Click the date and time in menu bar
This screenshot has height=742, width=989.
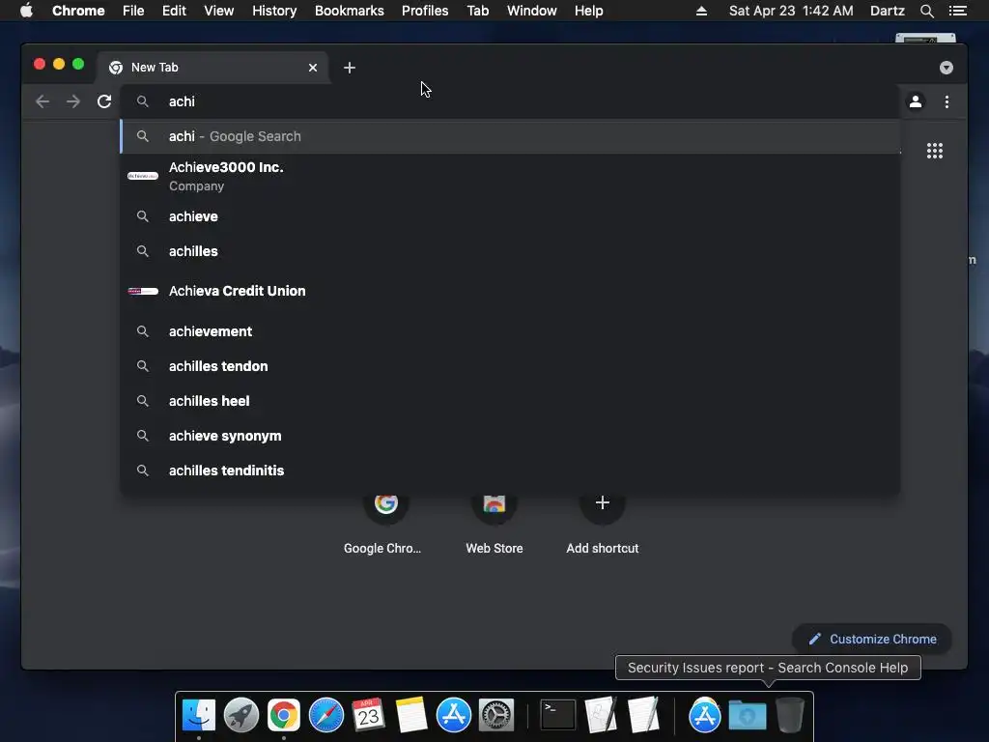791,11
